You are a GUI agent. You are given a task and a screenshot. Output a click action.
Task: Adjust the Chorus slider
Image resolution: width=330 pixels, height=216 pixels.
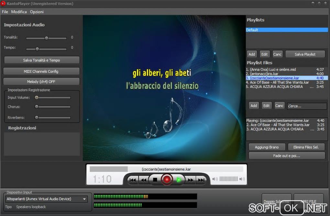53,107
